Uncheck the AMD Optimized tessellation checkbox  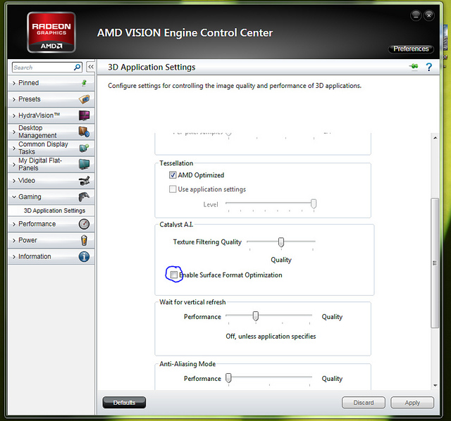173,175
